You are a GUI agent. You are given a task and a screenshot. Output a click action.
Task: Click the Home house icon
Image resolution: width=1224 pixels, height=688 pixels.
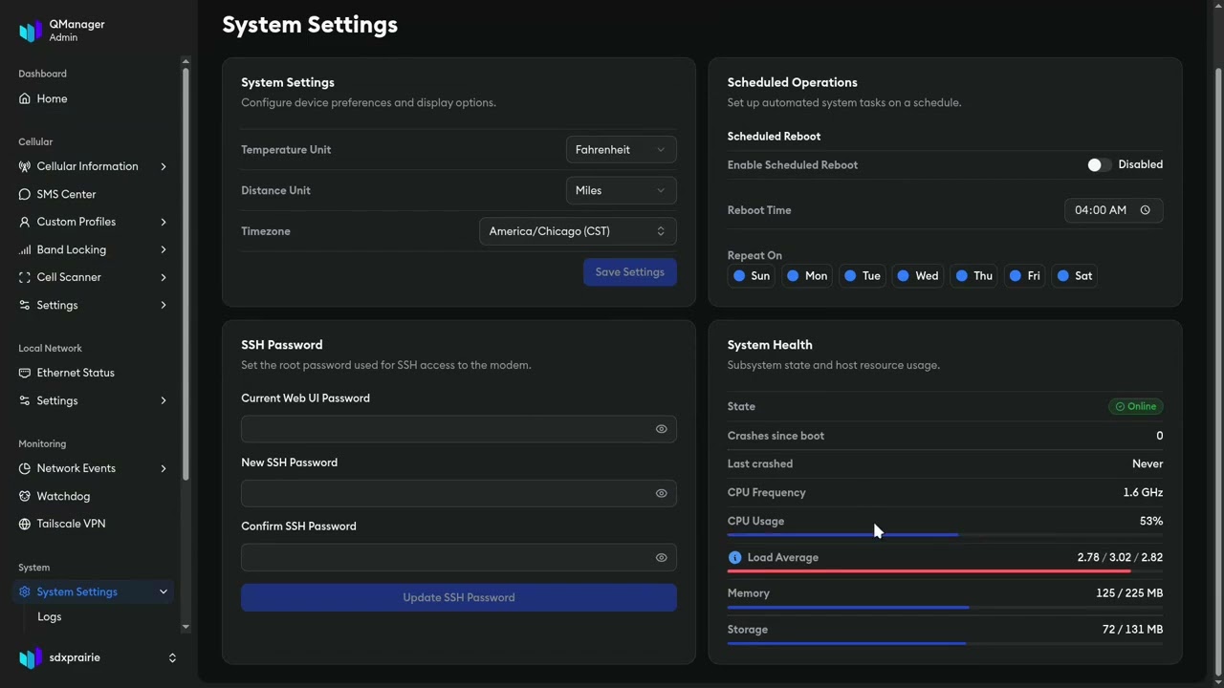[x=25, y=98]
